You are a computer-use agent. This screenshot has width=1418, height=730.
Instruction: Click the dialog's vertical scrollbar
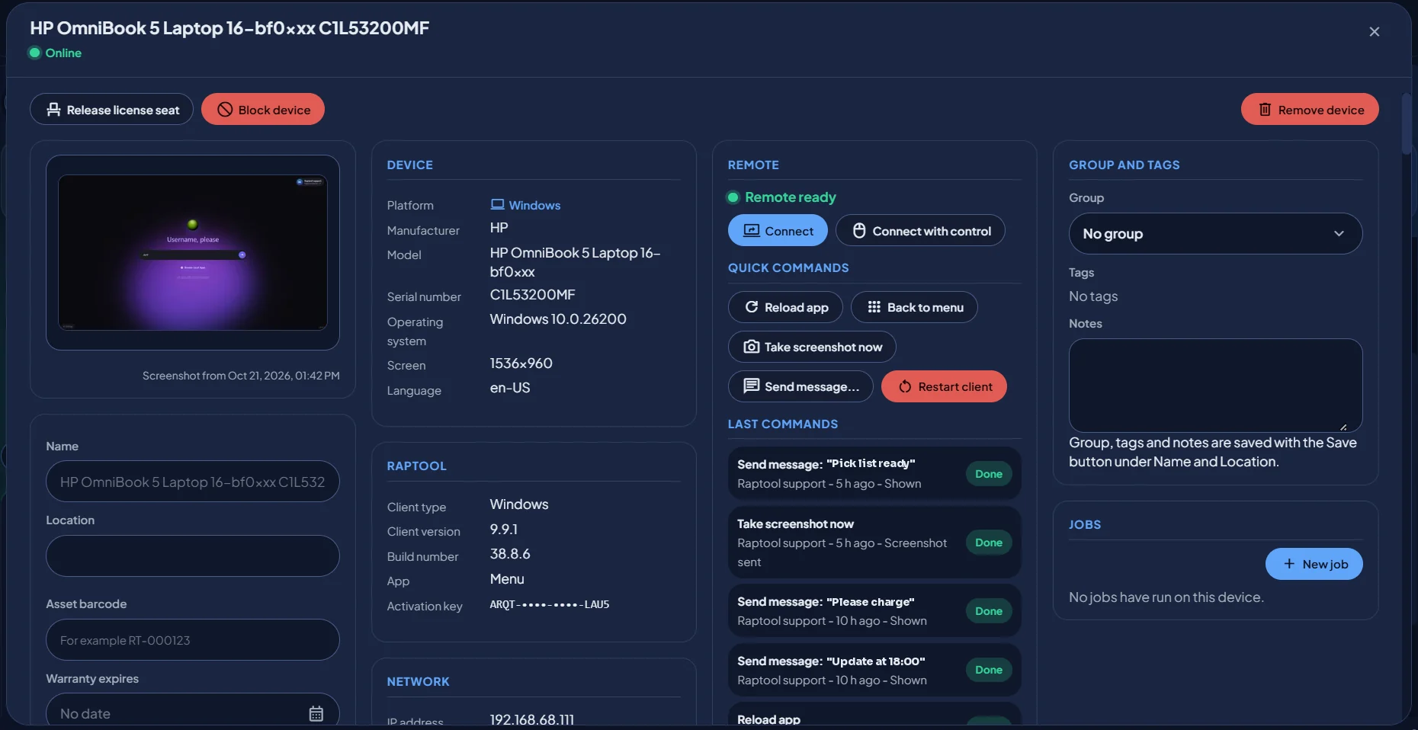pos(1407,124)
